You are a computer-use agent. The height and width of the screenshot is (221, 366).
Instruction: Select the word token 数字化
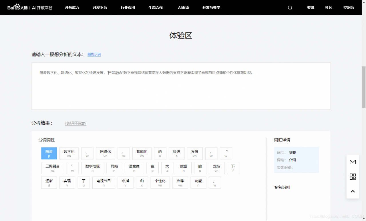(69, 153)
